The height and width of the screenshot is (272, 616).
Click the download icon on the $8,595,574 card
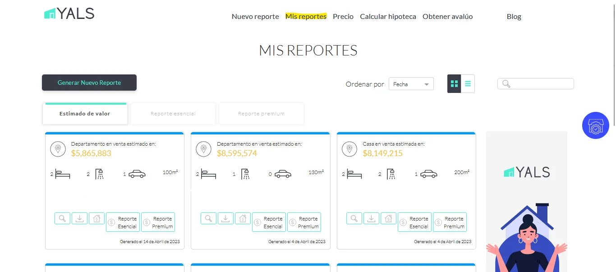[x=225, y=218]
